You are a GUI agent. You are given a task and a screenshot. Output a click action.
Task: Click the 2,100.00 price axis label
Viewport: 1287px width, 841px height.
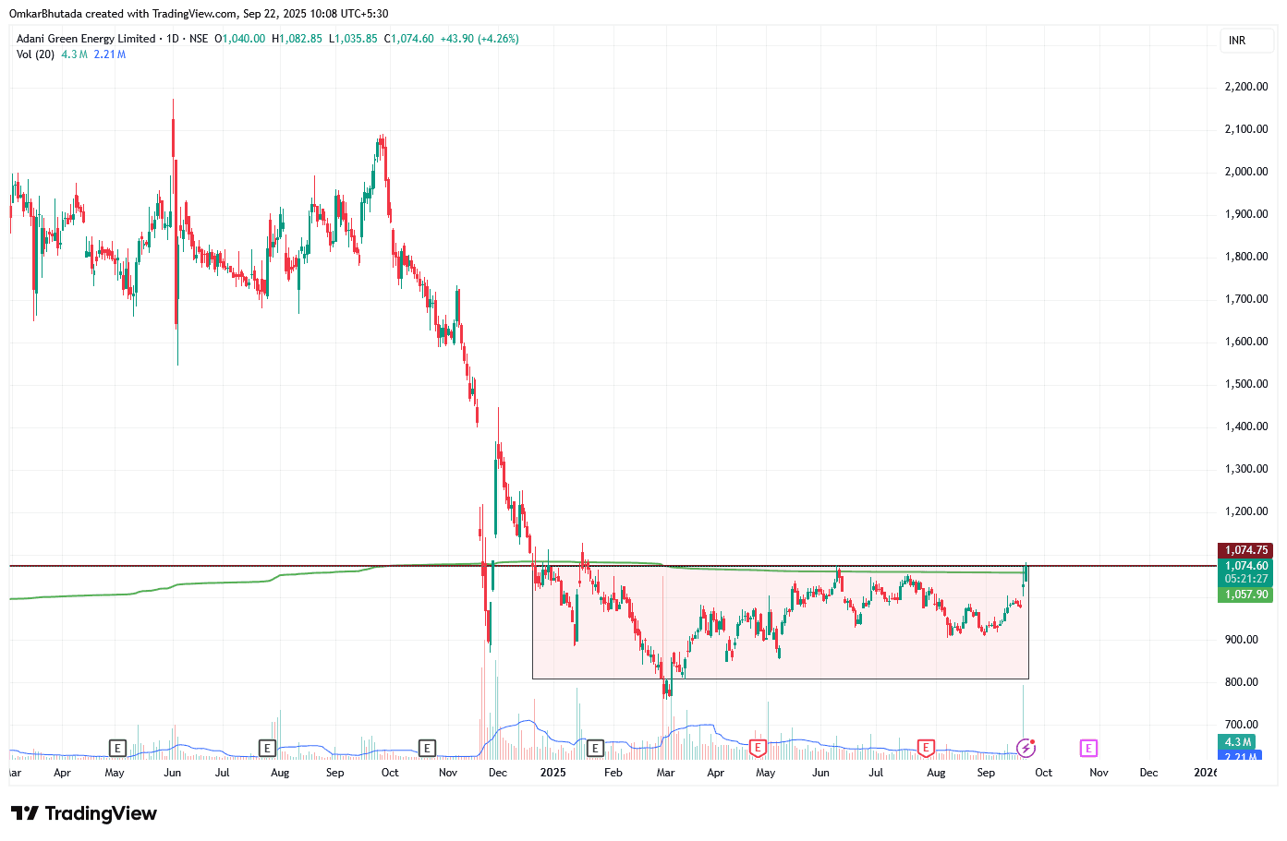pyautogui.click(x=1246, y=129)
